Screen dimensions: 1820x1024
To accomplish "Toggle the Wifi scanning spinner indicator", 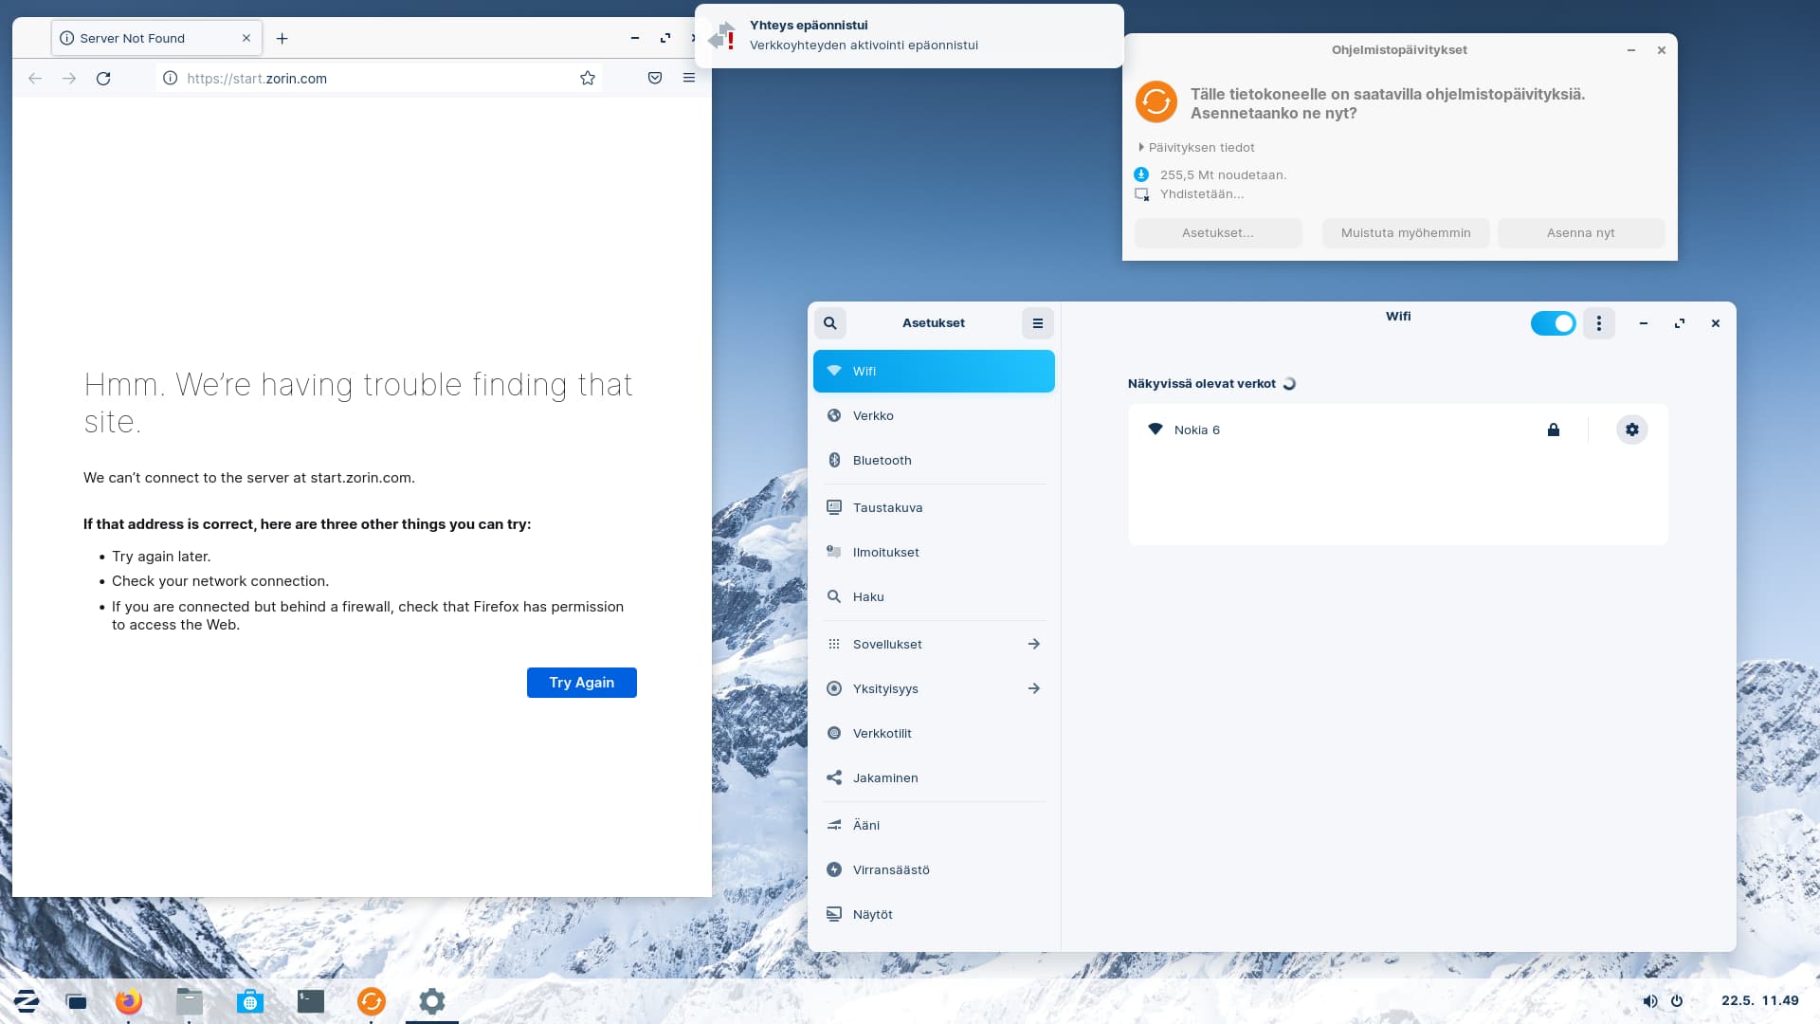I will pyautogui.click(x=1290, y=384).
